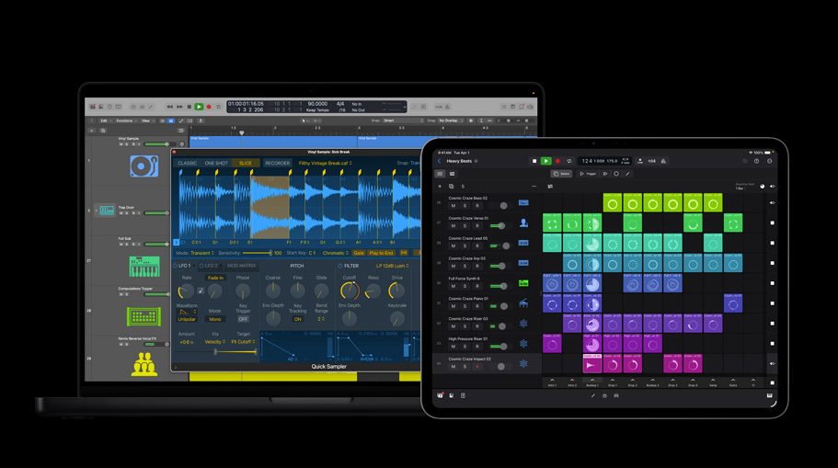Click the green synth keyboard track icon
The width and height of the screenshot is (838, 468).
click(x=144, y=267)
